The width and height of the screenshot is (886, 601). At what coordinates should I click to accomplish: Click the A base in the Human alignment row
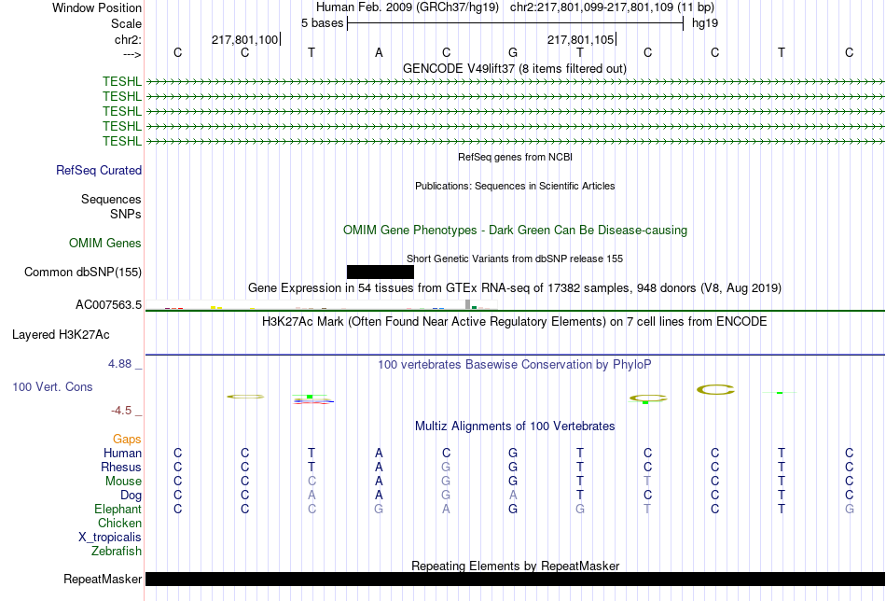(379, 453)
